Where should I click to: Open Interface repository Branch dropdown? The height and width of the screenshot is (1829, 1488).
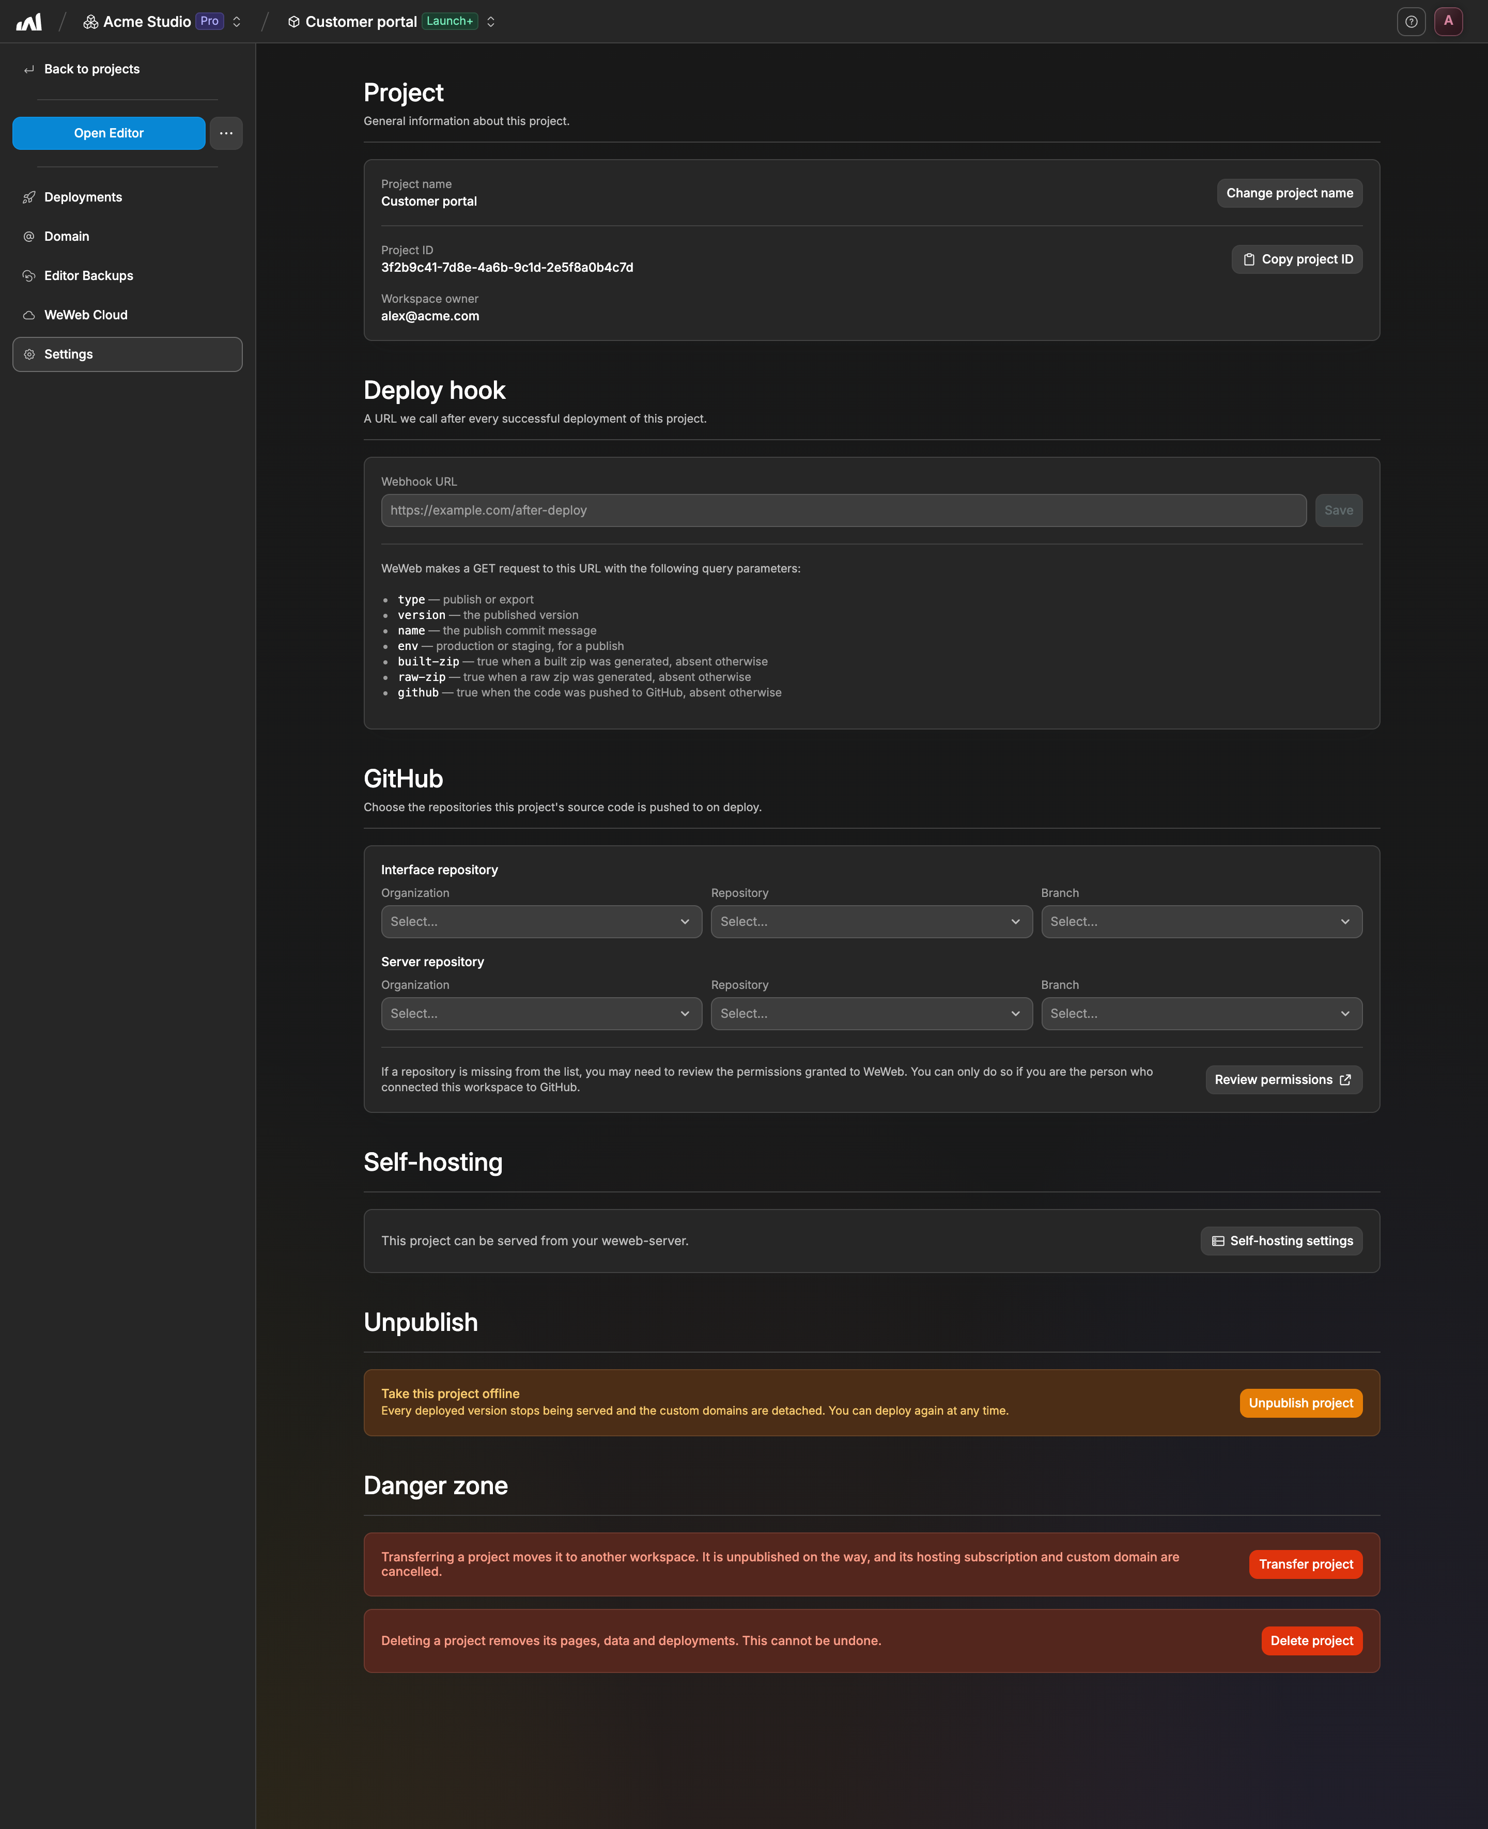[x=1202, y=921]
